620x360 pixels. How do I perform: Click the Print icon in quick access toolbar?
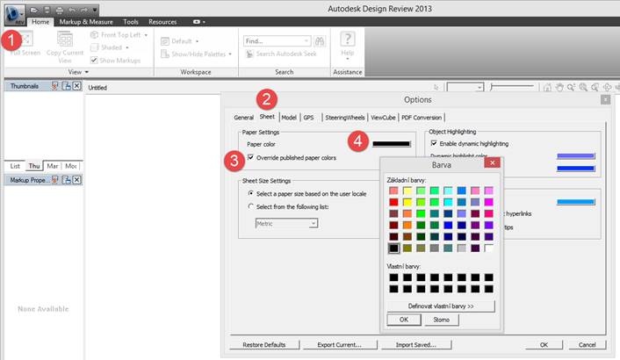(57, 8)
